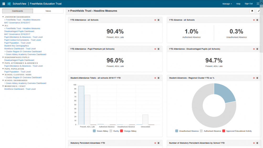The image size is (263, 148).
Task: Toggle Unauthorised Absence in donut chart legend
Action: point(187,131)
